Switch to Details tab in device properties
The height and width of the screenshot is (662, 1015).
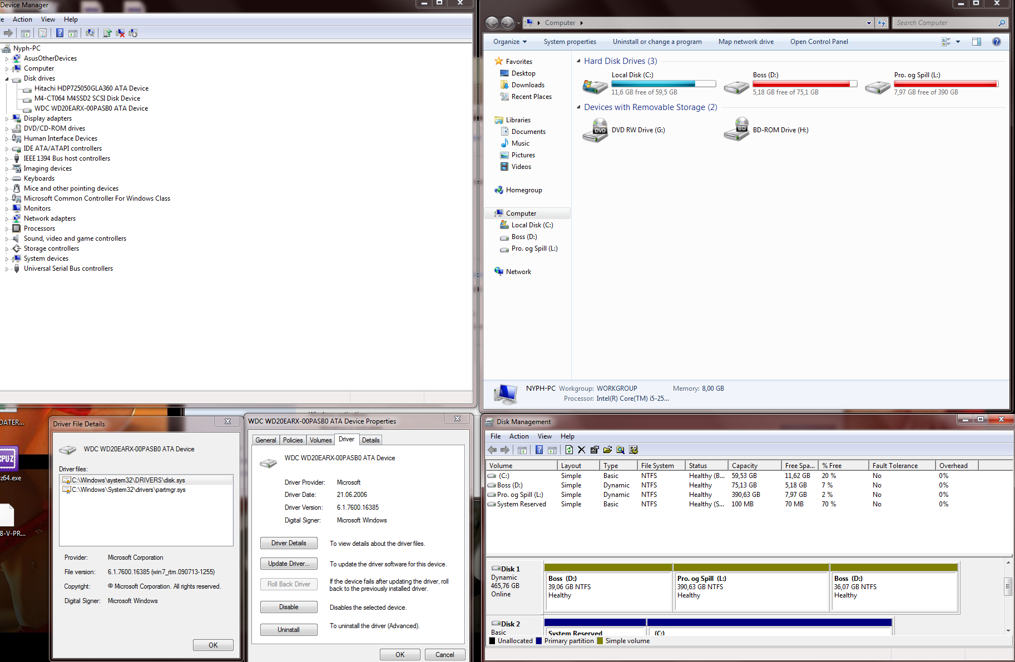[371, 440]
